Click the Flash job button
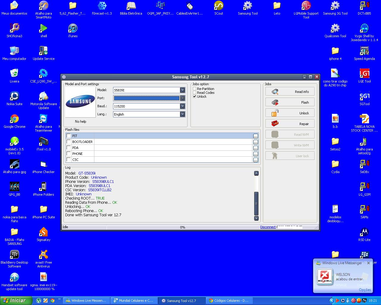Viewport: 381px width, 305px height. tap(290, 102)
